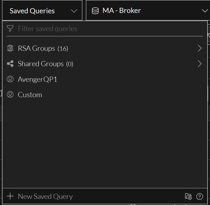The width and height of the screenshot is (210, 205).
Task: Click the MA - Broker service label
Action: pyautogui.click(x=122, y=11)
